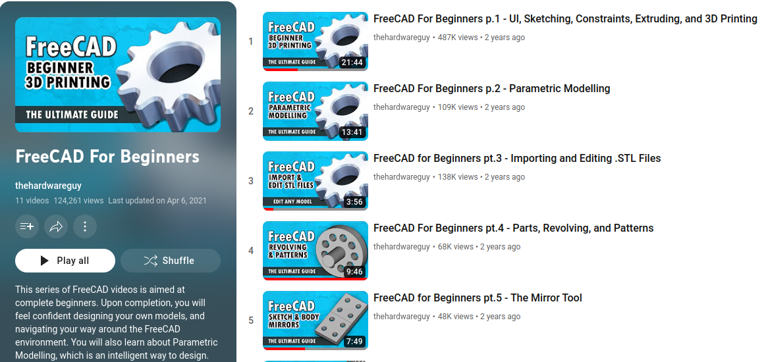768x362 pixels.
Task: Click the Play all button
Action: tap(65, 261)
